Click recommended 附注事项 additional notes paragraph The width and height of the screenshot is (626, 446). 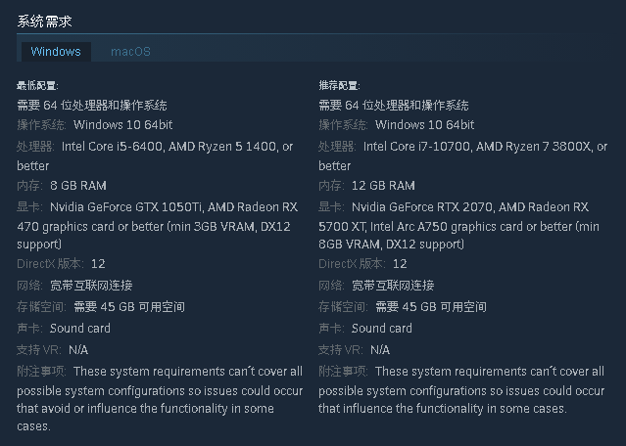tap(461, 390)
